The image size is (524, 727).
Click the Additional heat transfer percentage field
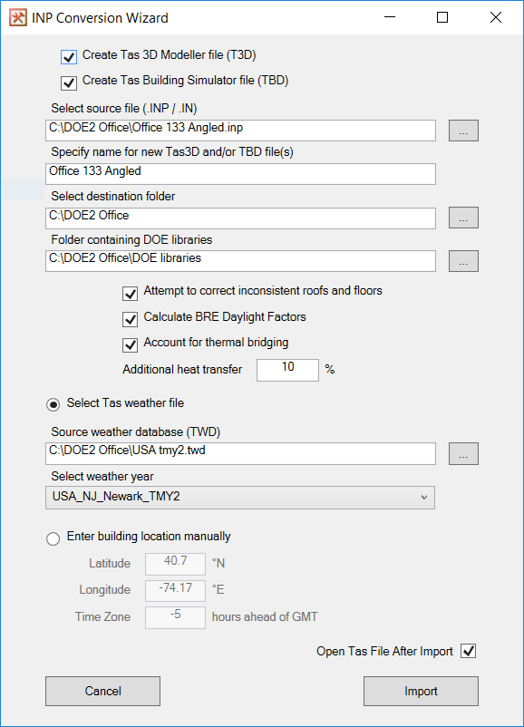tap(288, 370)
